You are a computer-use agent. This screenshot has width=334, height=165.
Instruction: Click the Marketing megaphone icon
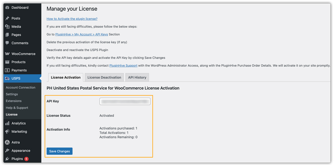(7, 132)
